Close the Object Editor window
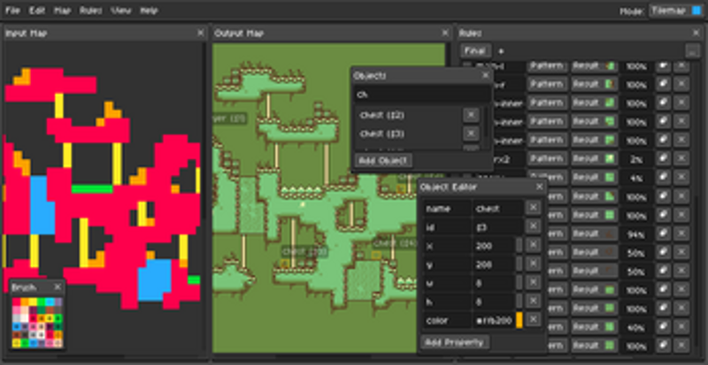Viewport: 708px width, 365px height. coord(540,186)
